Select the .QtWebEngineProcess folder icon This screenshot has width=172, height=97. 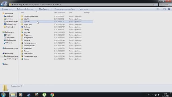[22, 16]
